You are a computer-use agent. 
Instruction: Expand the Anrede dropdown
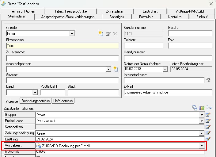[72, 34]
